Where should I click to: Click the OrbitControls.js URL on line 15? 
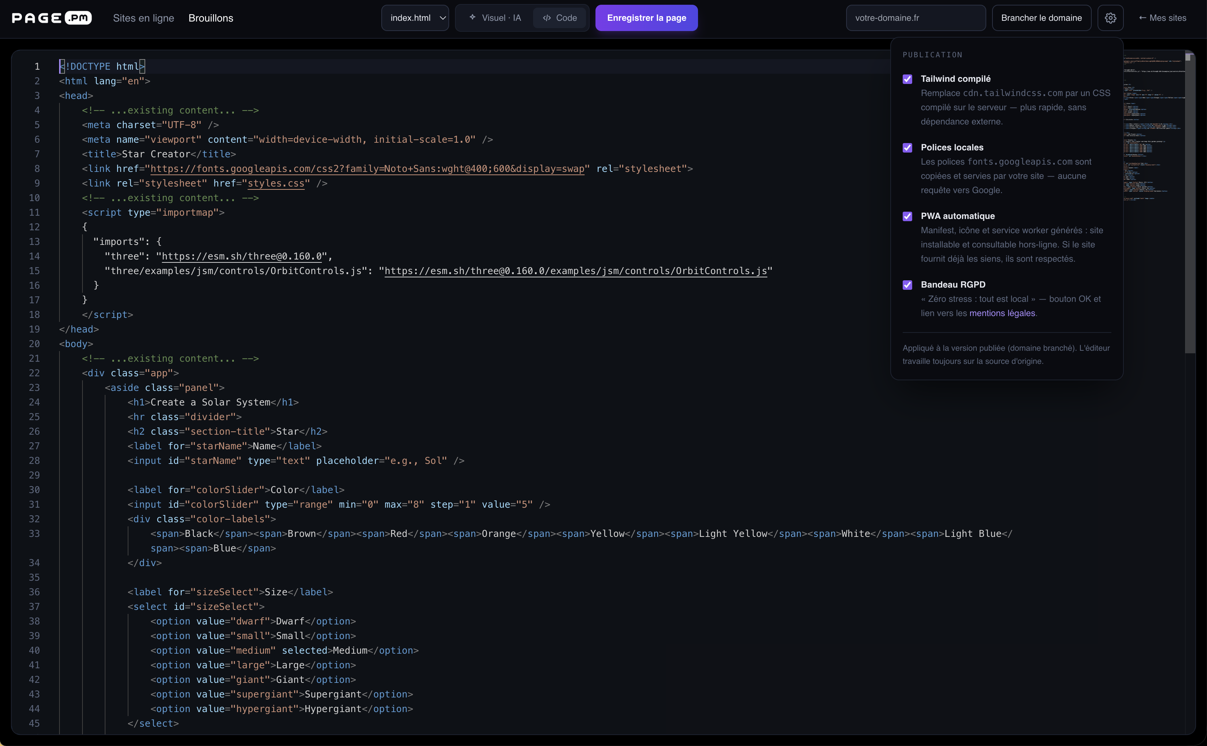coord(576,271)
